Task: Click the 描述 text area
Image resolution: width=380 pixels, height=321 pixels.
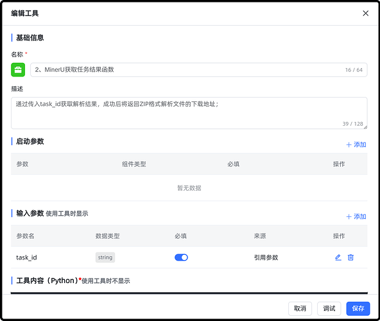Action: 189,113
